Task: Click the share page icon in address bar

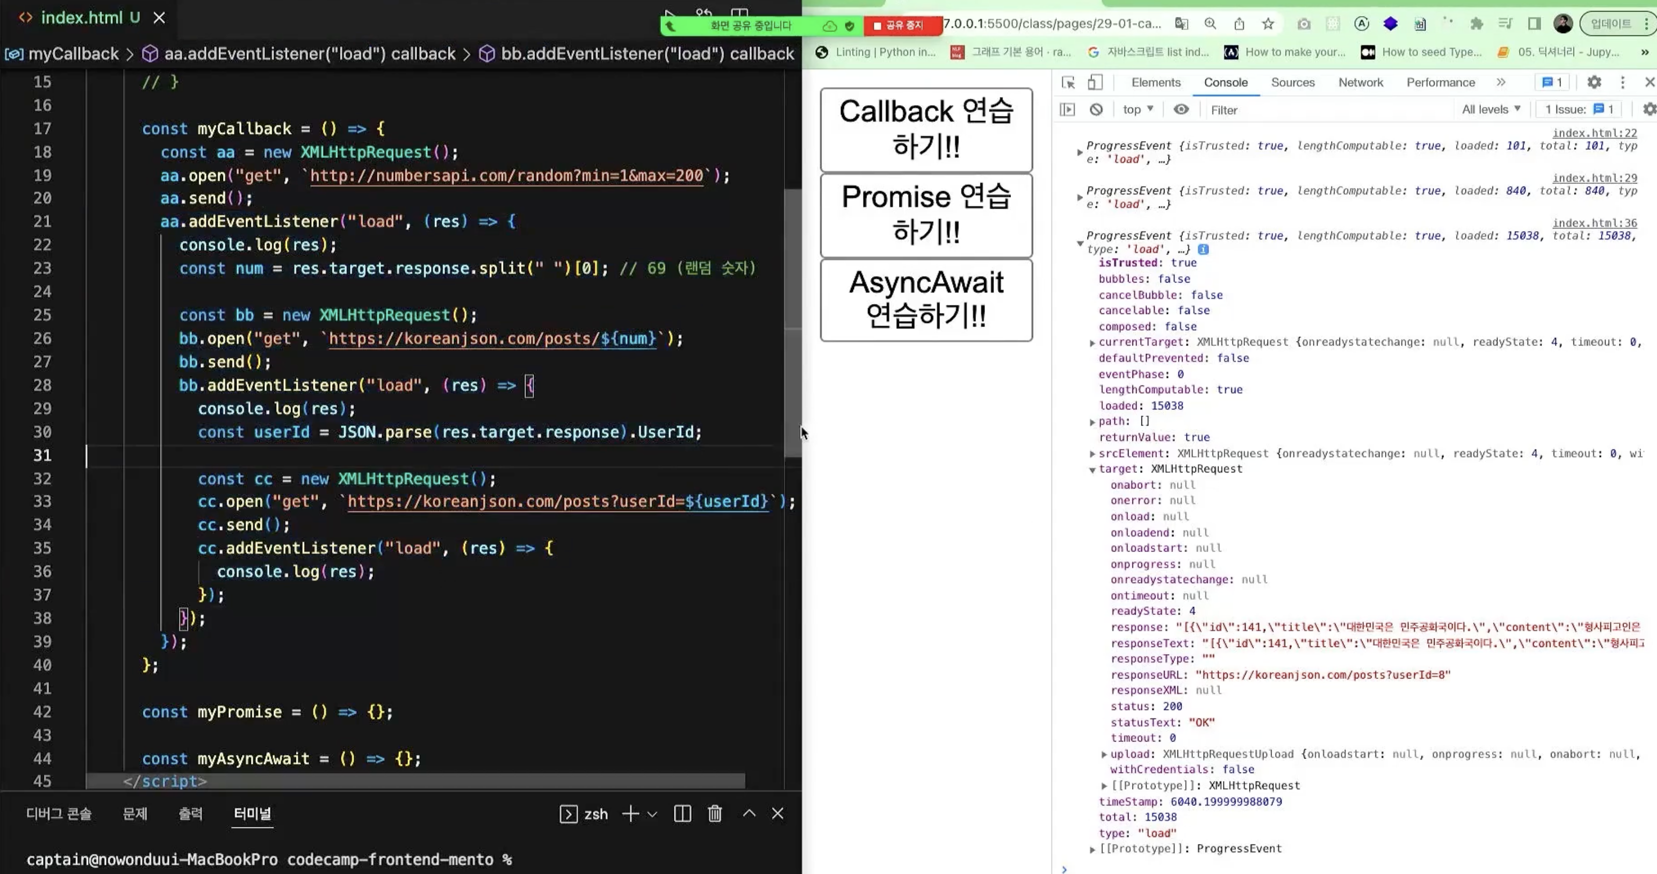Action: [1239, 24]
